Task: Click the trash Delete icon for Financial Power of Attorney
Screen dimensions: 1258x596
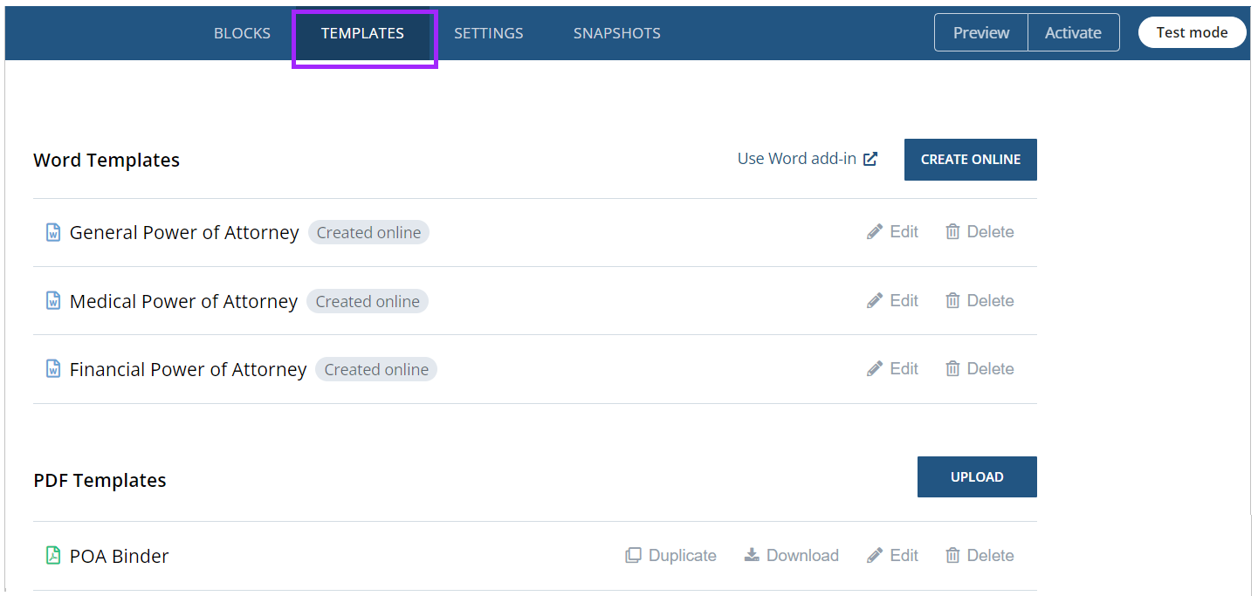Action: point(952,368)
